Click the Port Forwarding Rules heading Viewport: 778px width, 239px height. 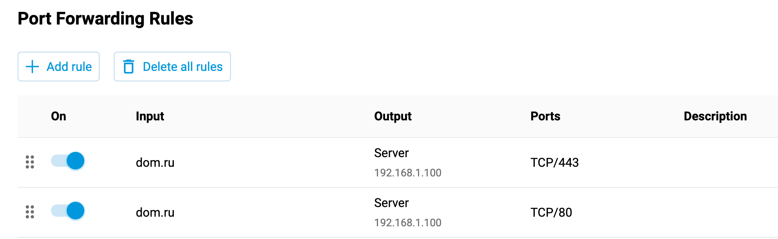[105, 19]
